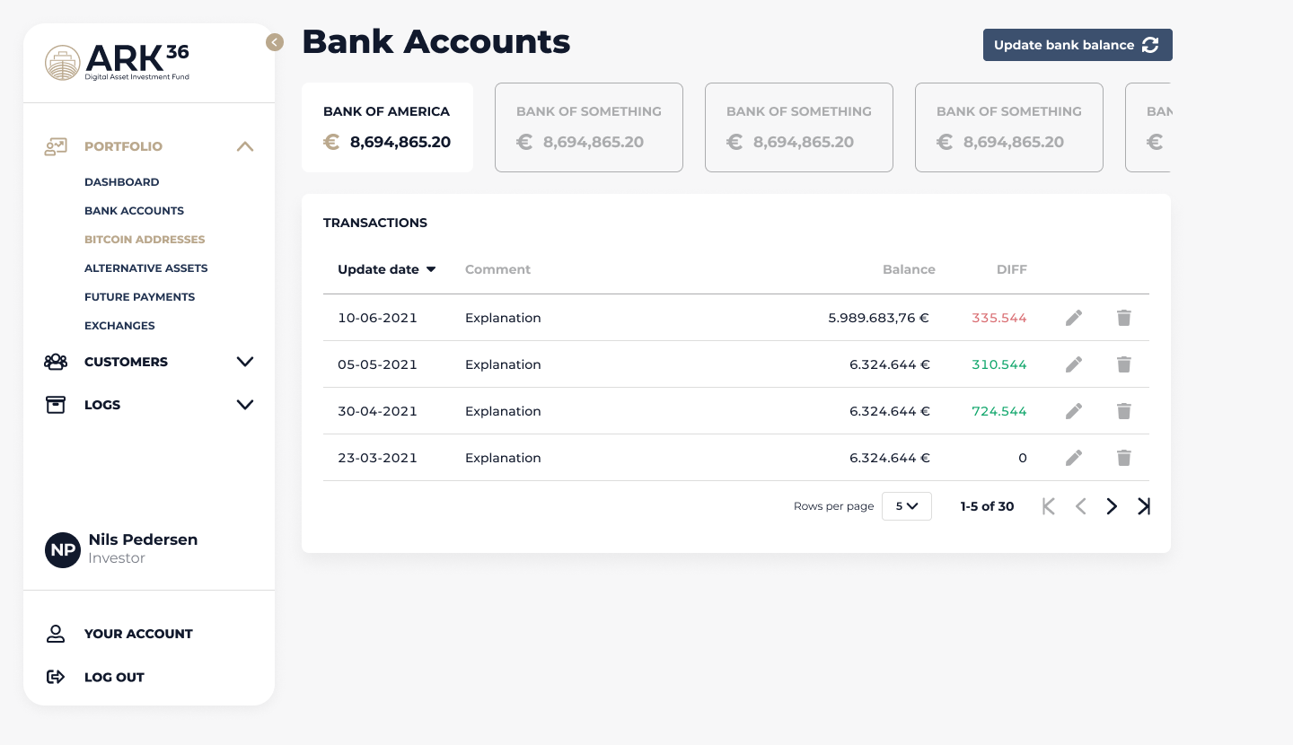Delete the 30-04-2021 transaction via its trash icon

coord(1123,411)
